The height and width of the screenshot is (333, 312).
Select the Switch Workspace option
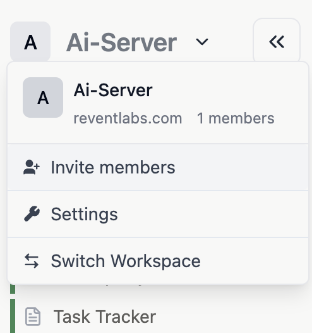[x=158, y=261]
